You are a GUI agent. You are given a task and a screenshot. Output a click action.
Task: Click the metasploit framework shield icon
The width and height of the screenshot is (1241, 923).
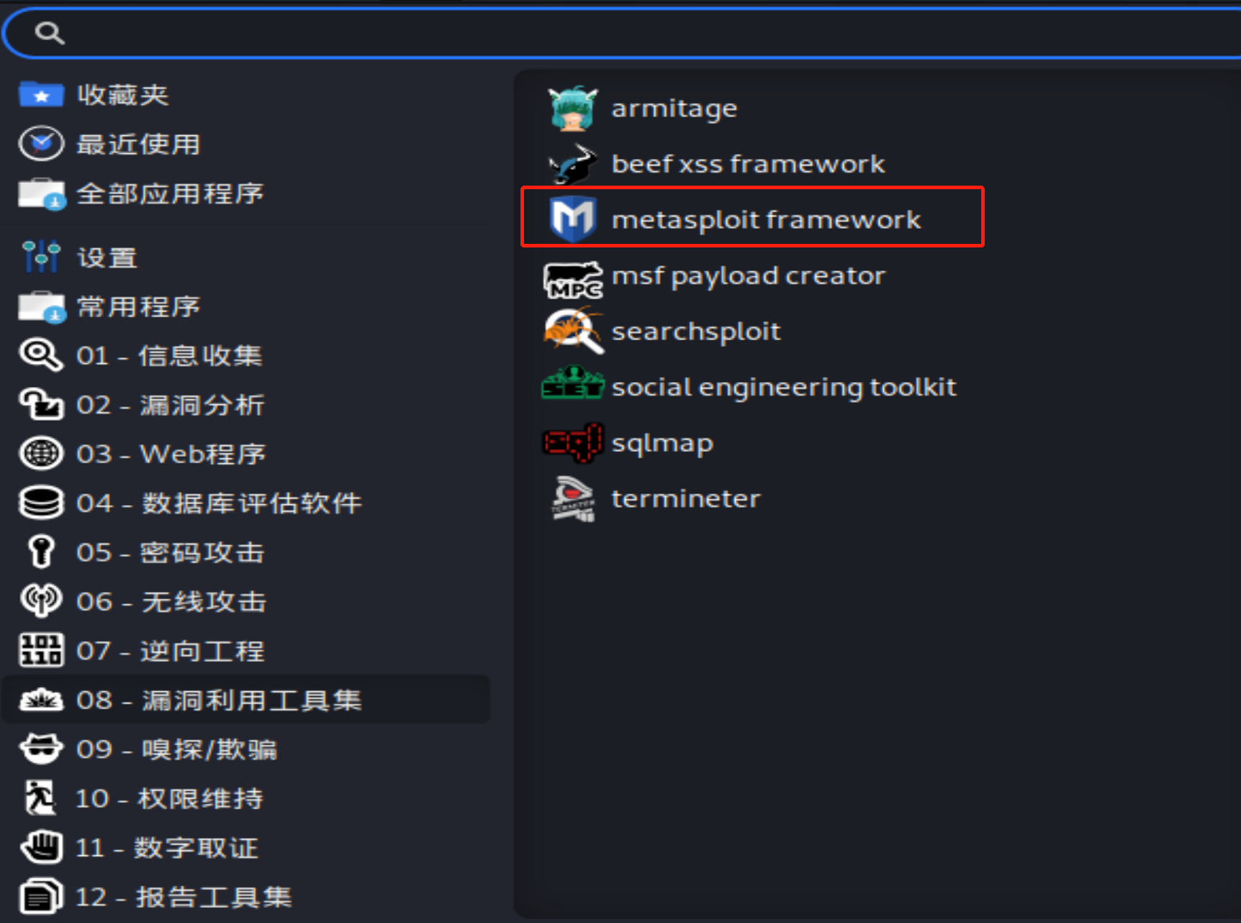[573, 219]
